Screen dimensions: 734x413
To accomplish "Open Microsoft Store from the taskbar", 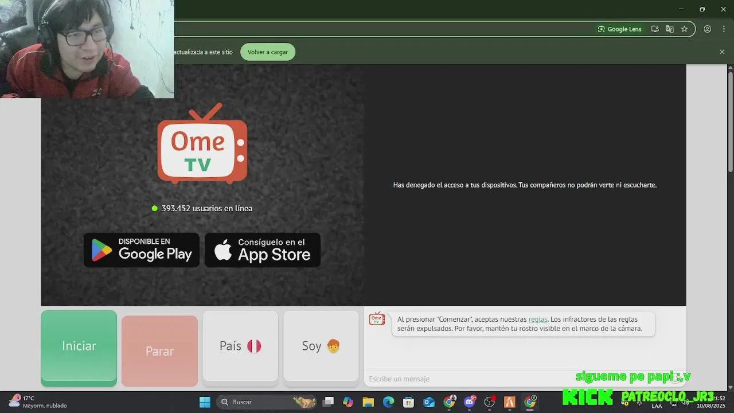I will [408, 402].
